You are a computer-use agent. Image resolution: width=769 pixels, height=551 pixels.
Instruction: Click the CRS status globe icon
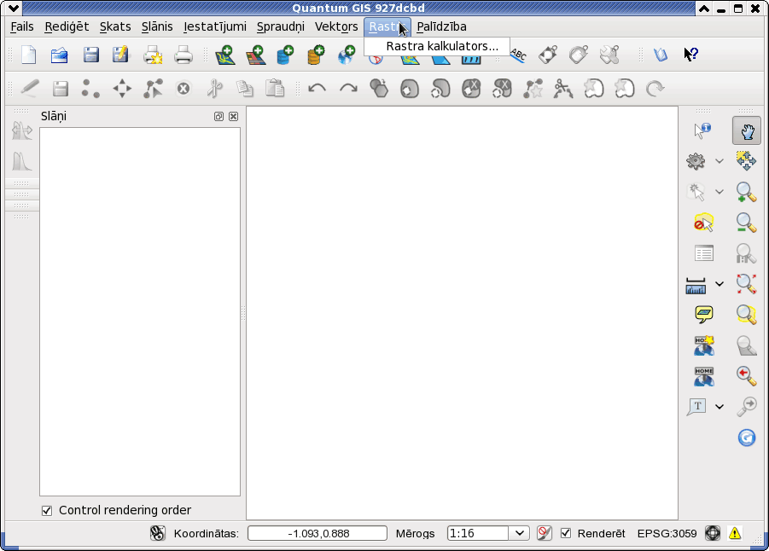pos(713,533)
